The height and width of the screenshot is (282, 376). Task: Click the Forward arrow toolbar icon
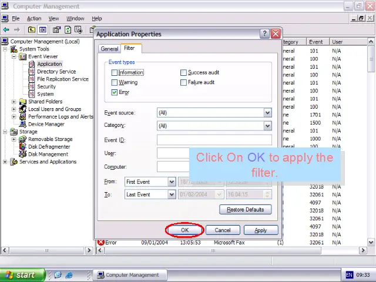[17, 30]
